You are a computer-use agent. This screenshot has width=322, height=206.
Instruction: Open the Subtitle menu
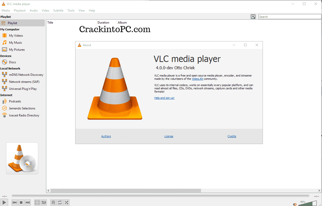[58, 11]
